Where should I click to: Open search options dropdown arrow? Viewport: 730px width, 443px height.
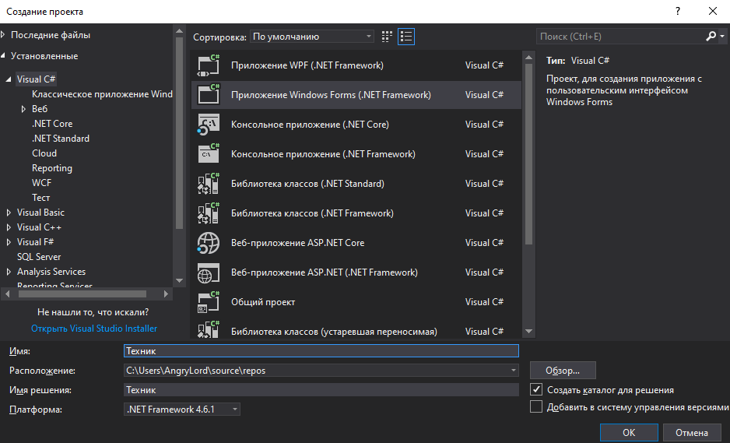722,36
